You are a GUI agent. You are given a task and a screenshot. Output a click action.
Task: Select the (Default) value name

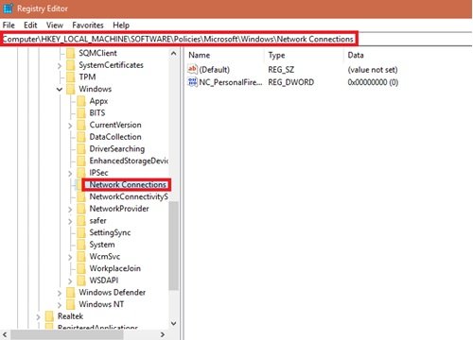point(215,70)
